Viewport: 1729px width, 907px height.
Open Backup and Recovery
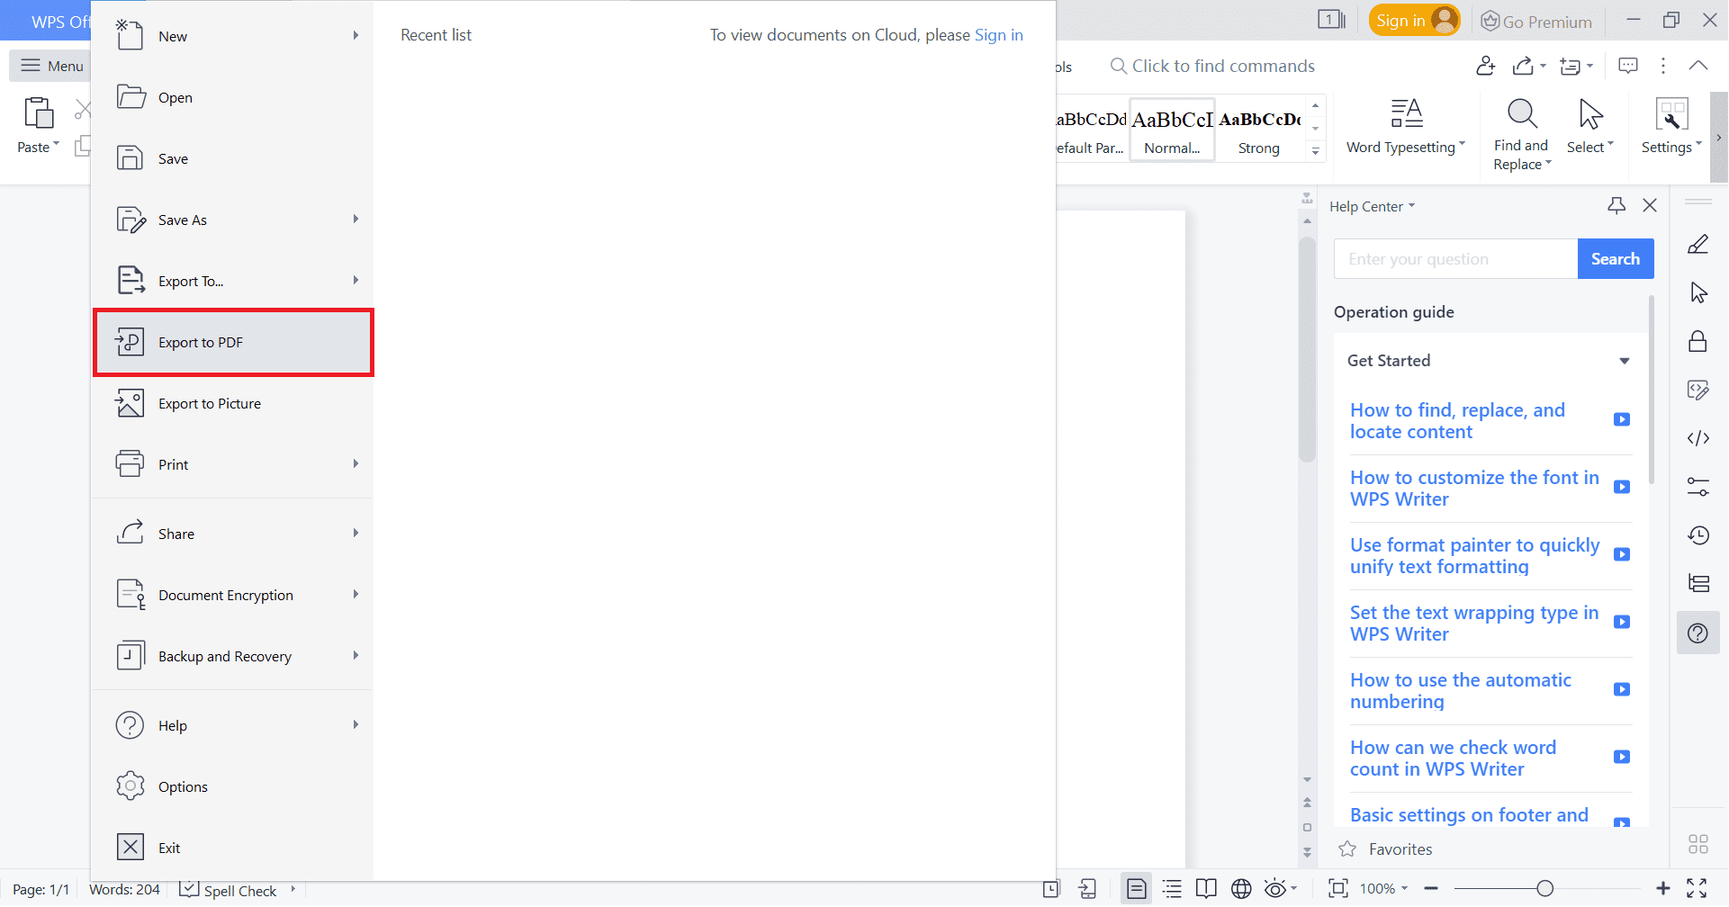(225, 655)
